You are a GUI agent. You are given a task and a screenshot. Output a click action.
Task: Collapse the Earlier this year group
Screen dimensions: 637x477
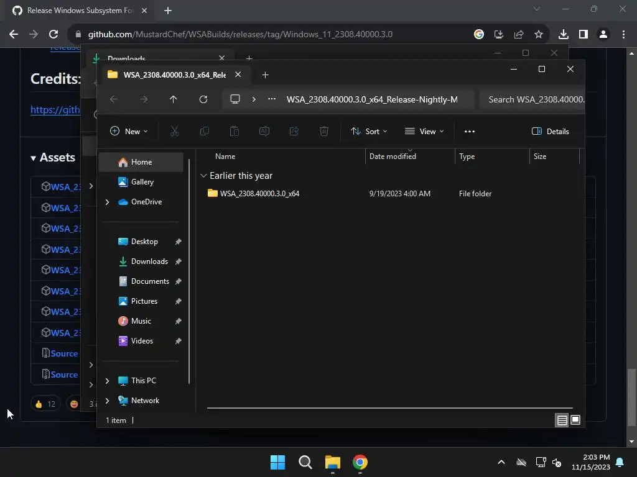coord(203,176)
